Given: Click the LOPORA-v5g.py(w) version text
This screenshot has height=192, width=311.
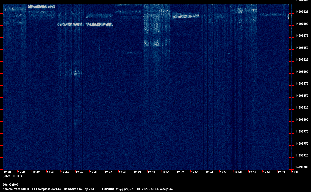Looking at the screenshot, I should click(116, 189).
